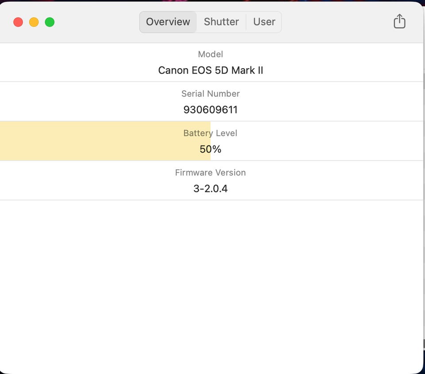Click the yellow filled battery bar
This screenshot has width=425, height=374.
pyautogui.click(x=89, y=141)
